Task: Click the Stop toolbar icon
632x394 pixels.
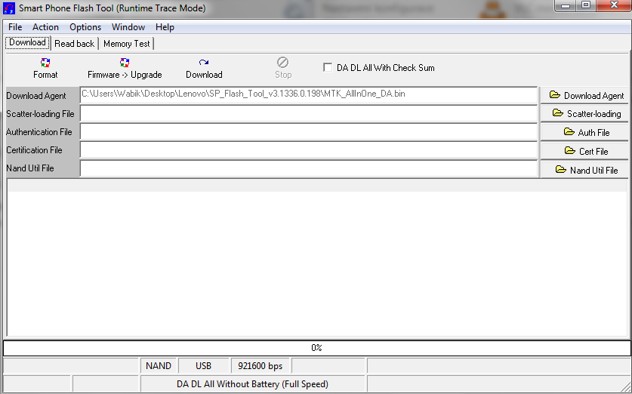Action: pos(282,63)
